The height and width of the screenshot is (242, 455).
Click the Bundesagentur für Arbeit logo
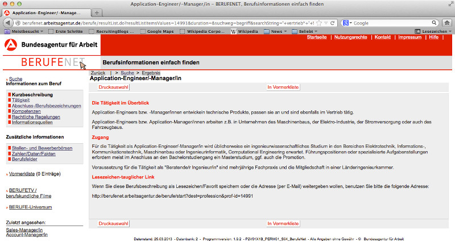tap(51, 44)
